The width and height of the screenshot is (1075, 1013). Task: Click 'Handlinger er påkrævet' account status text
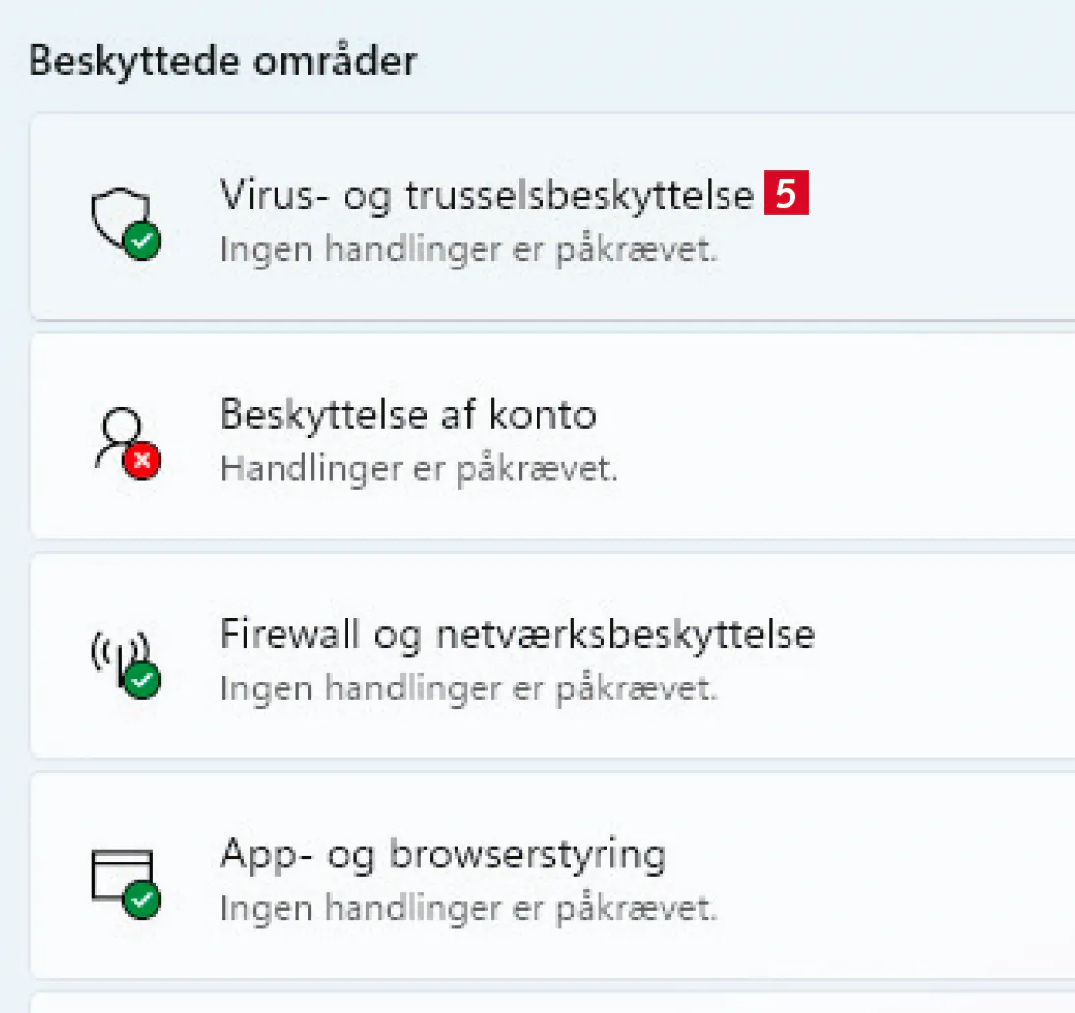point(418,469)
